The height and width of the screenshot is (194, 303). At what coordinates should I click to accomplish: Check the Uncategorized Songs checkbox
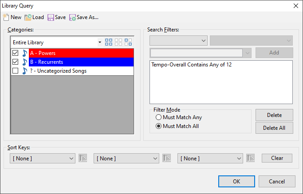pyautogui.click(x=15, y=70)
